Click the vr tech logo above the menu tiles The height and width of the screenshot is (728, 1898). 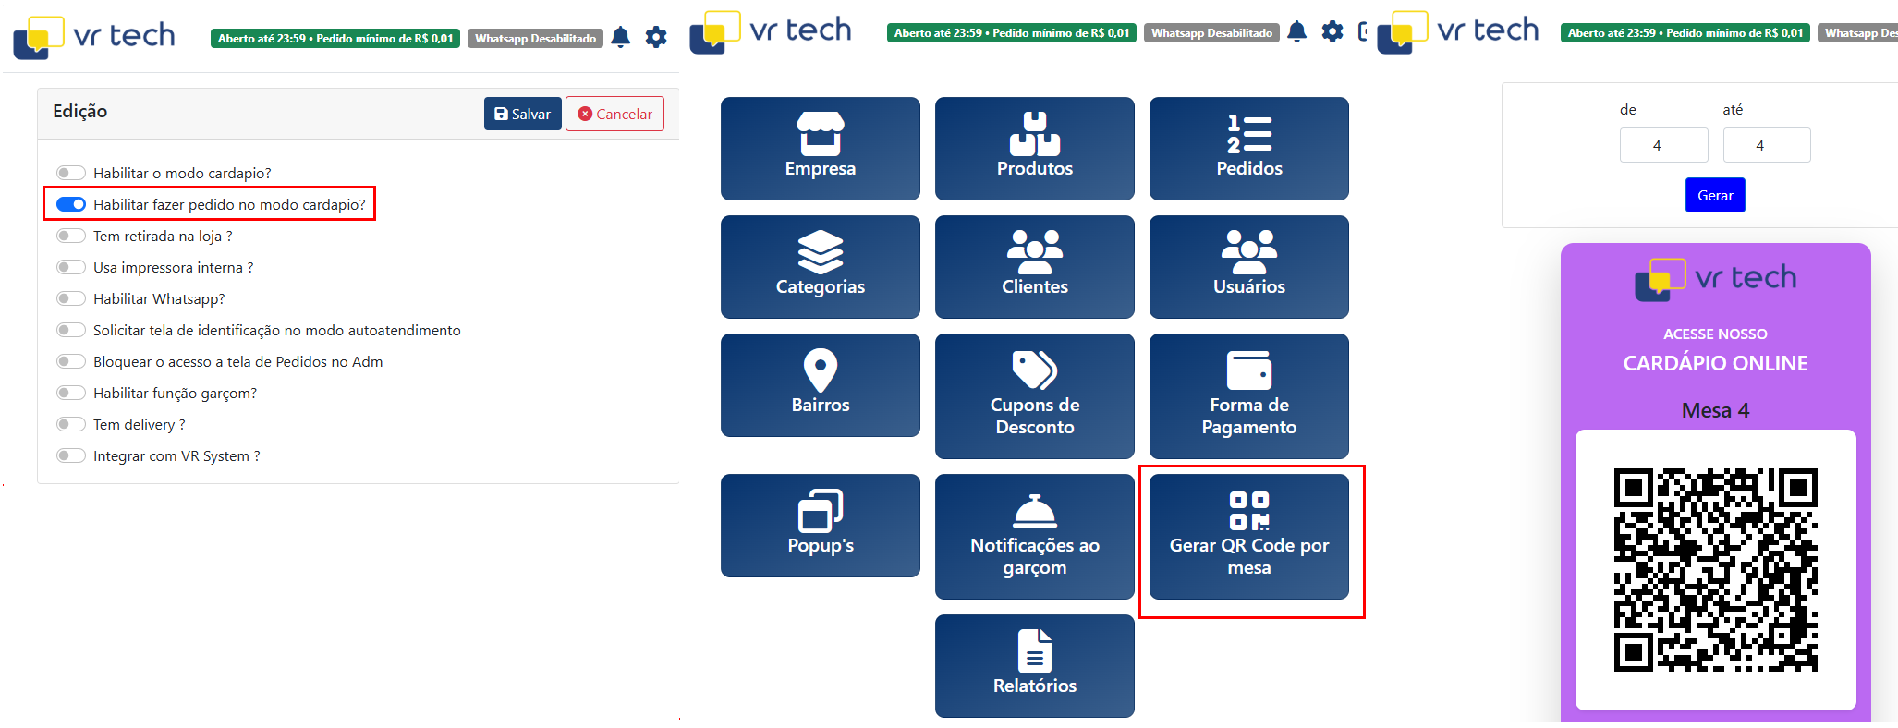click(771, 31)
